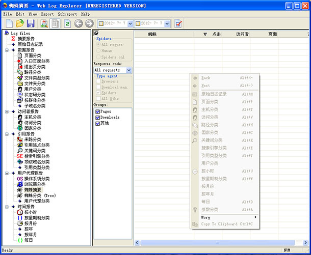The width and height of the screenshot is (311, 255).
Task: Collapse the 时间报告 tree node
Action: click(x=7, y=207)
